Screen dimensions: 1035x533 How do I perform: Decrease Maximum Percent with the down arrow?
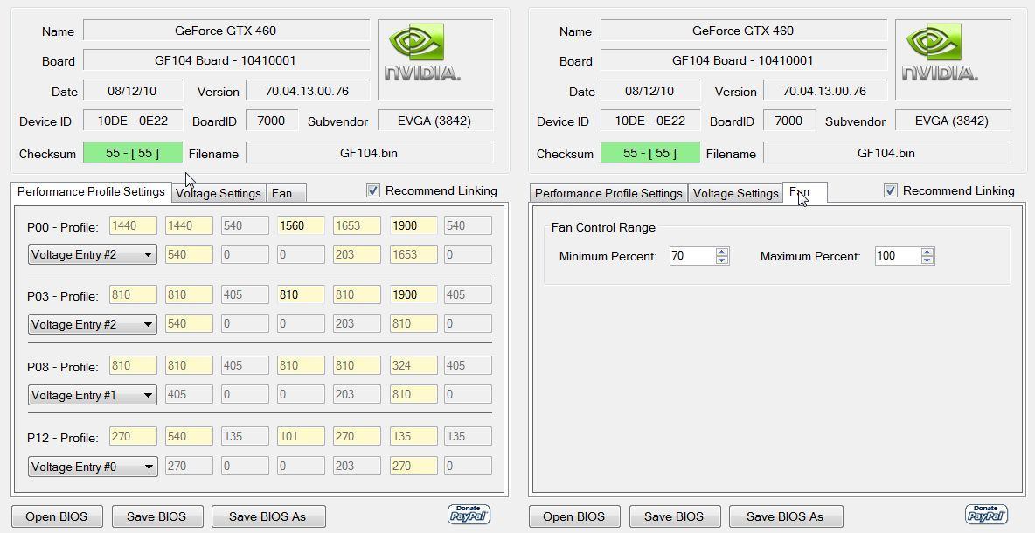[927, 260]
